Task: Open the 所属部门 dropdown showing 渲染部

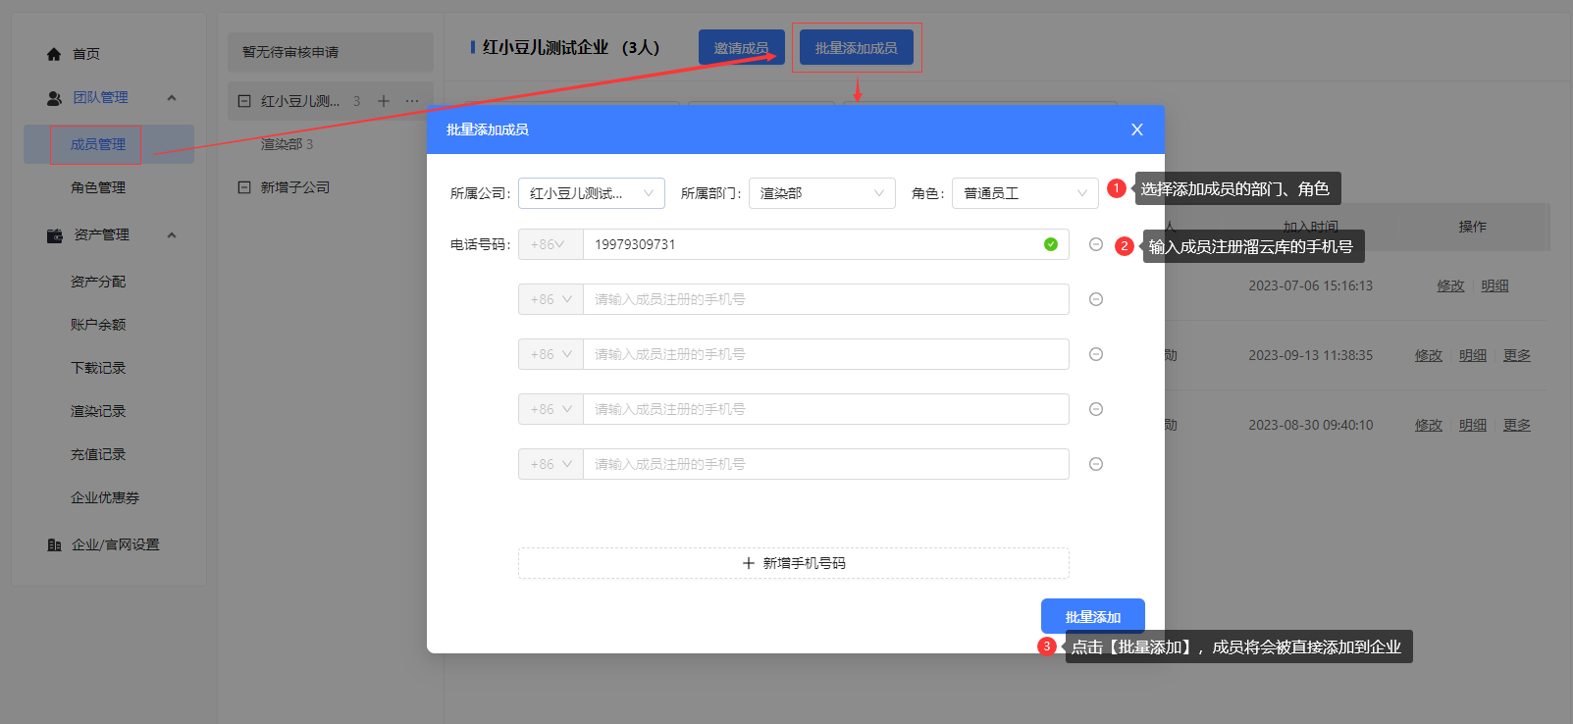Action: [822, 193]
